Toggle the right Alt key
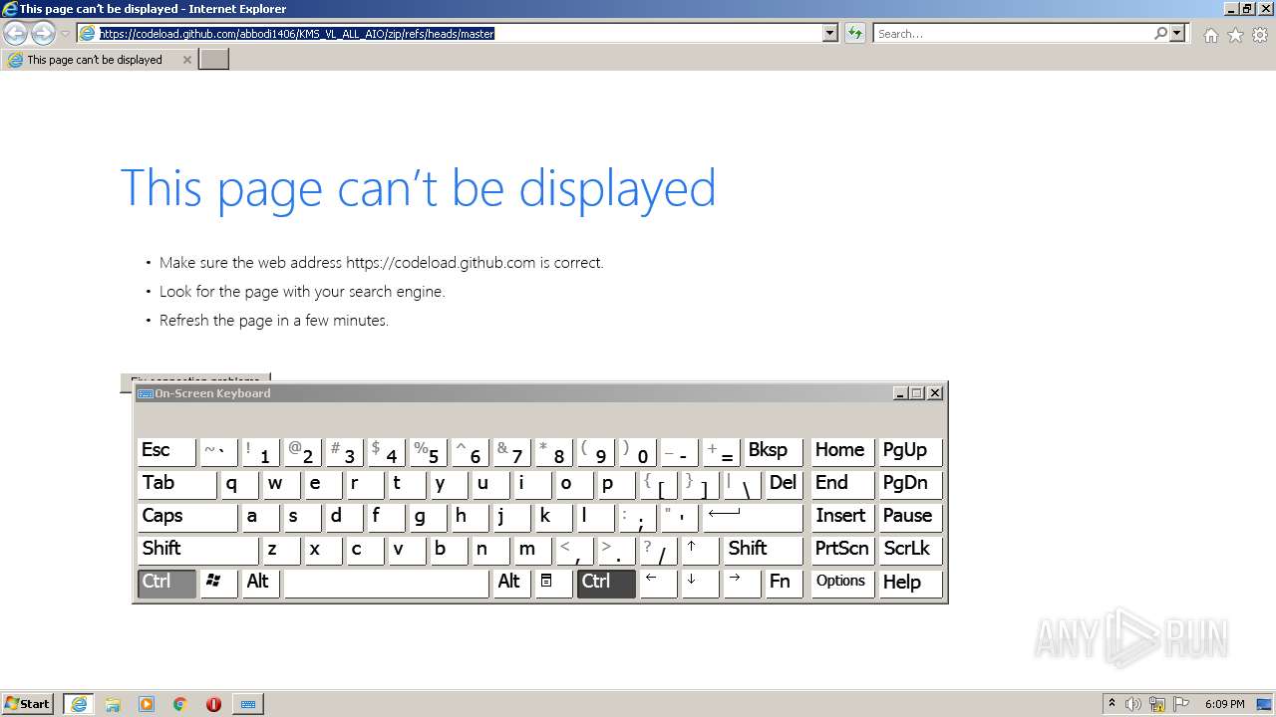Image resolution: width=1276 pixels, height=717 pixels. point(511,582)
